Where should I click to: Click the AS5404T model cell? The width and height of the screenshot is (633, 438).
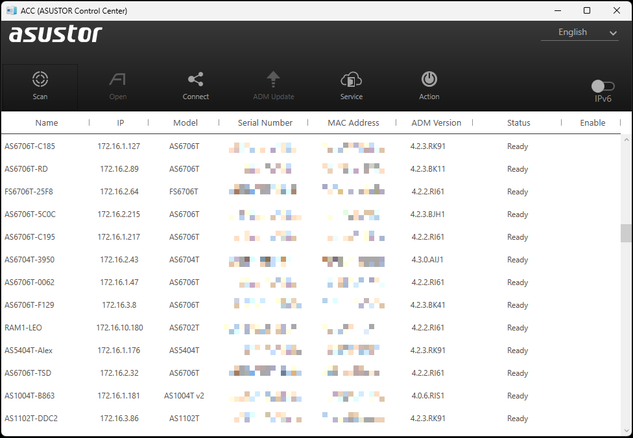184,350
